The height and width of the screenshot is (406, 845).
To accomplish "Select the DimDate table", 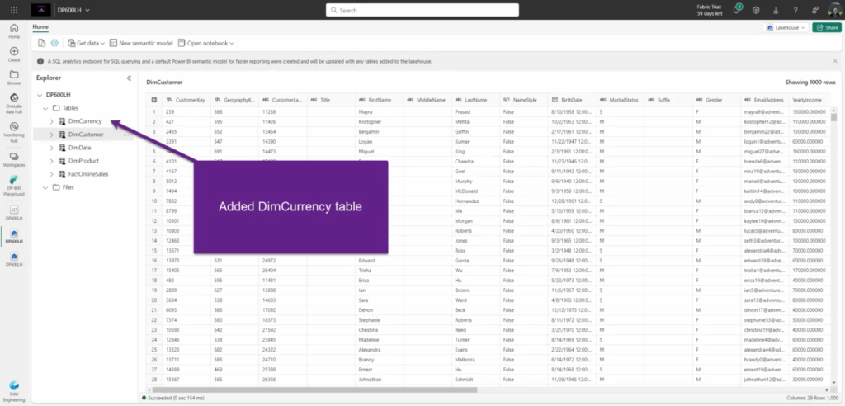I will (x=80, y=148).
